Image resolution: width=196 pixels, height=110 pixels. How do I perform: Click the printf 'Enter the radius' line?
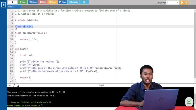tap(40, 62)
